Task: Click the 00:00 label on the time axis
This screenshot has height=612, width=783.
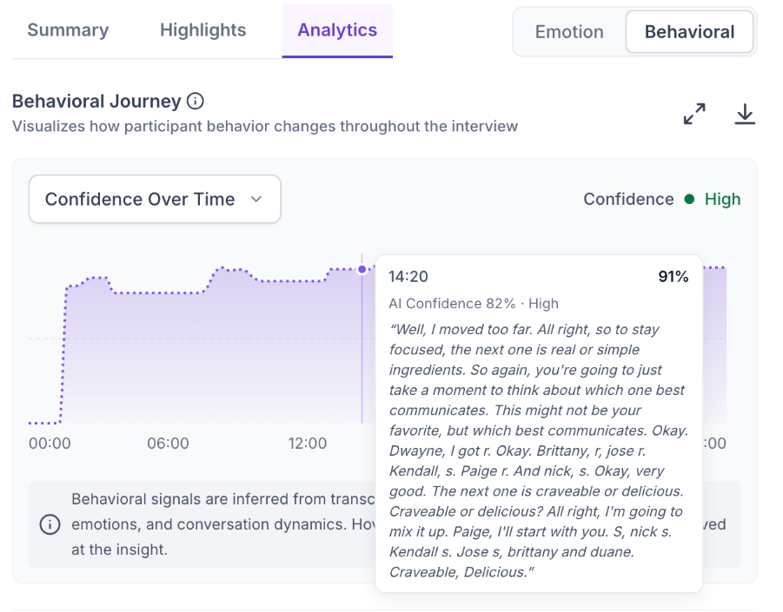Action: 50,443
